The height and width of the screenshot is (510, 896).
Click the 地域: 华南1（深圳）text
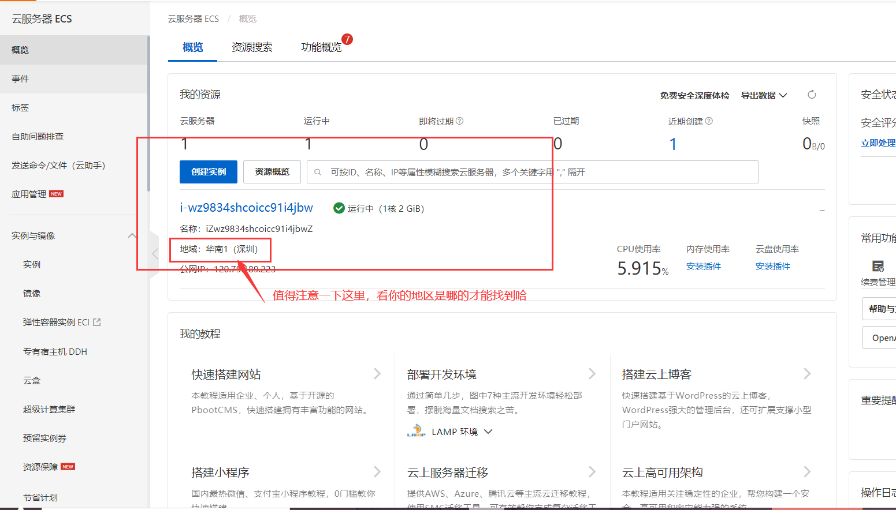pos(219,249)
